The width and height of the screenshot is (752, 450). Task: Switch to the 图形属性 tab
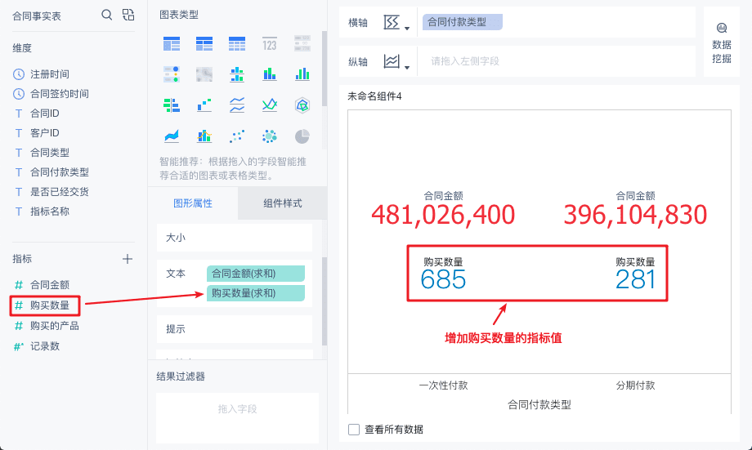pyautogui.click(x=193, y=203)
